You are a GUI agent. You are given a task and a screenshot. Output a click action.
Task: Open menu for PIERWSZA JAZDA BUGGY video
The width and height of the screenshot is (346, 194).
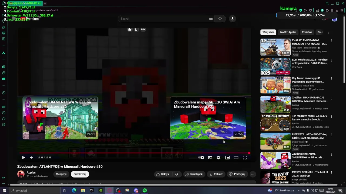tap(331, 135)
